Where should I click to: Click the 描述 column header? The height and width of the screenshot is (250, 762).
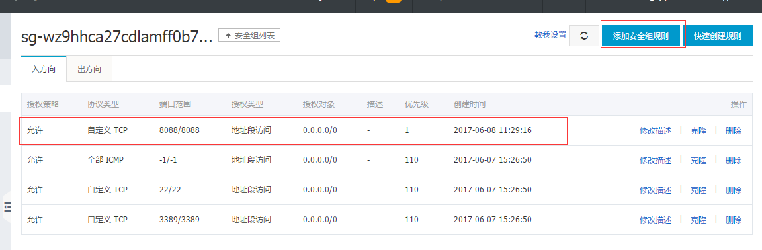coord(375,104)
